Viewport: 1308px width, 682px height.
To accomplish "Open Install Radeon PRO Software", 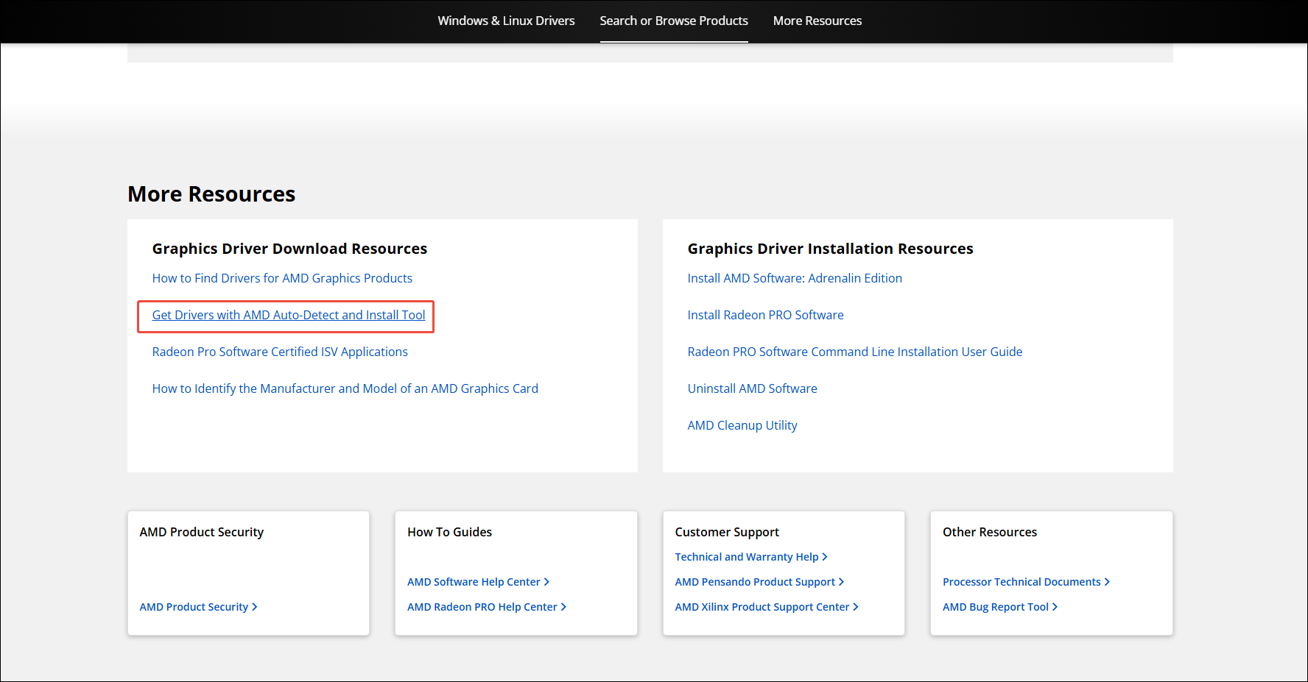I will [x=765, y=315].
